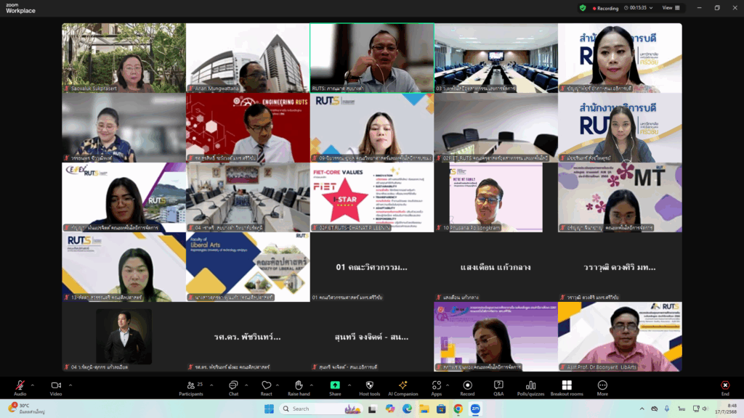
Task: Open the React heart menu
Action: (266, 388)
